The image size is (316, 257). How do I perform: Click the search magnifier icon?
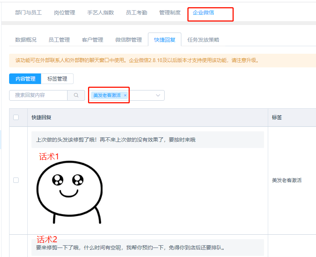point(76,95)
